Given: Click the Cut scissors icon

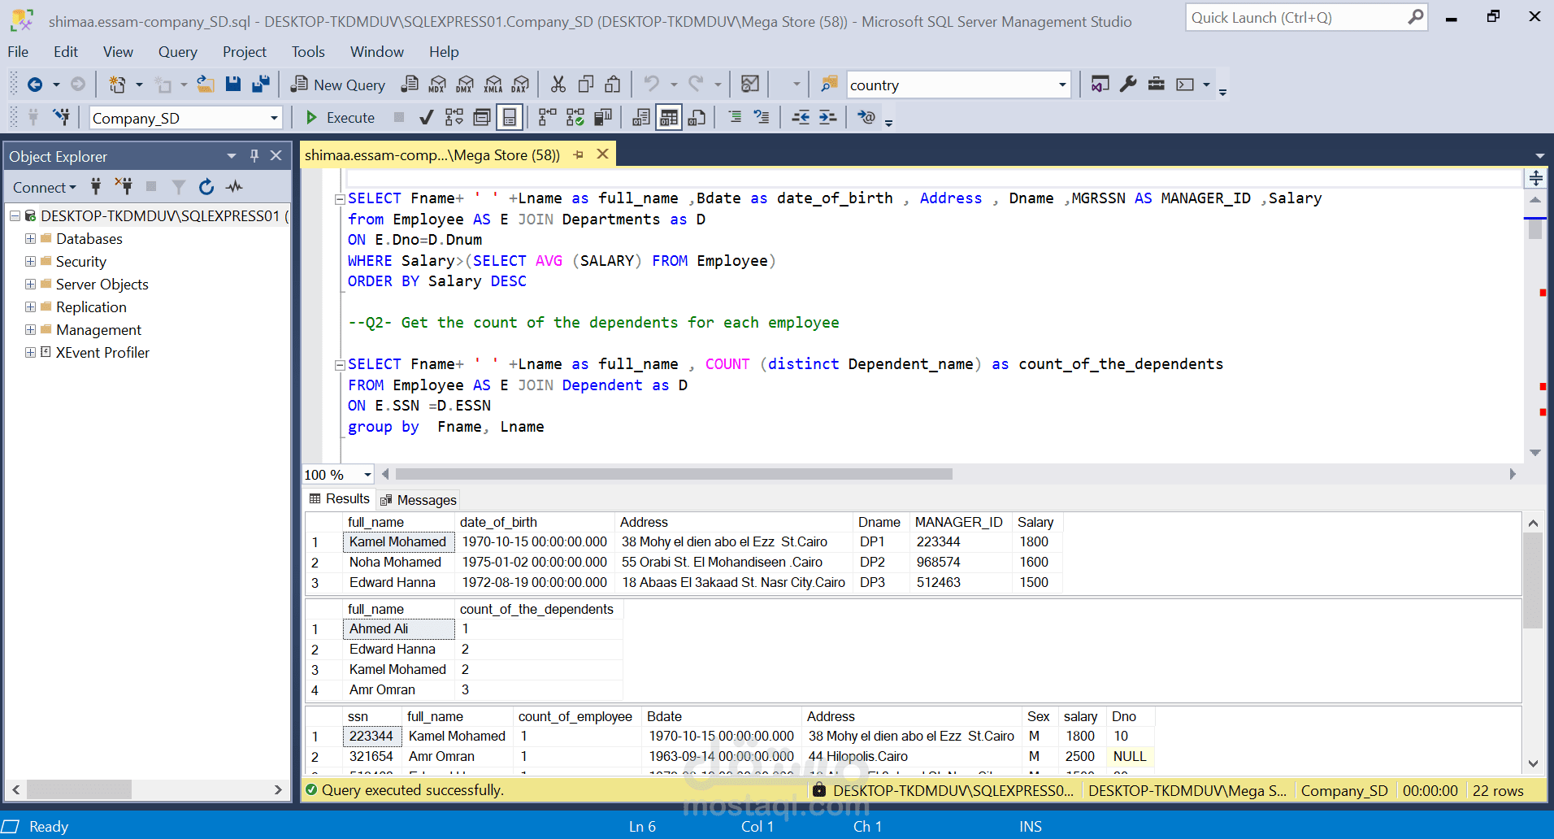Looking at the screenshot, I should click(x=558, y=85).
